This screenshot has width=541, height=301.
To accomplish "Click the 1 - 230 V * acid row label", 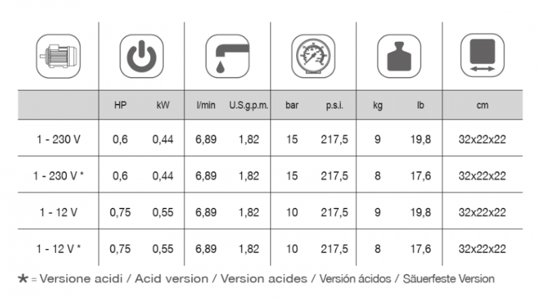I will pos(58,176).
